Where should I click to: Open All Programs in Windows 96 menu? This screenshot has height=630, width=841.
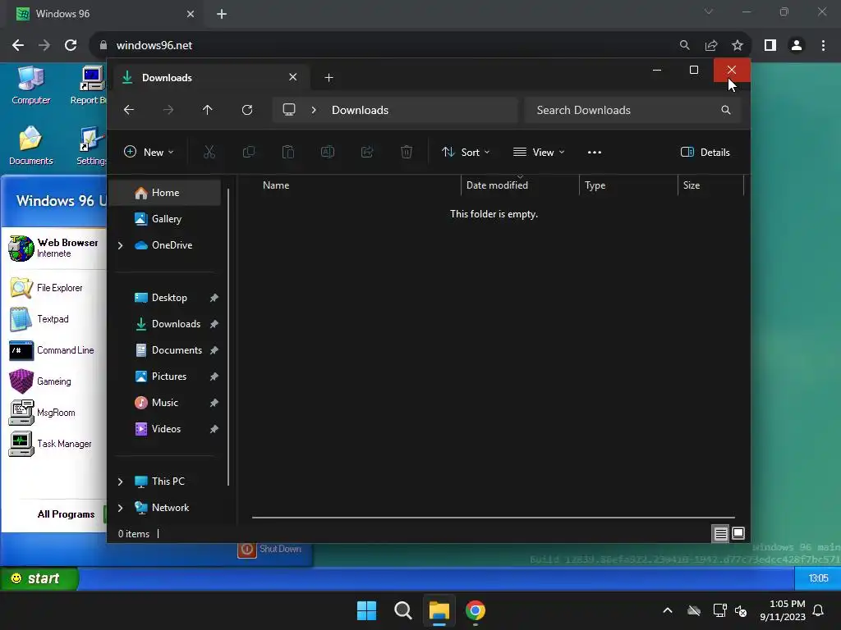[66, 514]
